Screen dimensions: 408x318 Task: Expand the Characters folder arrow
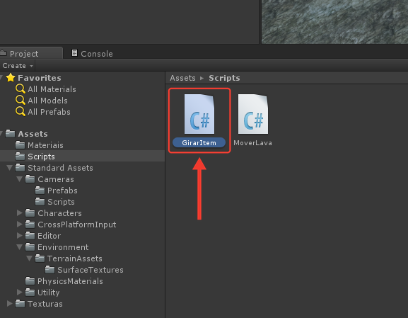[x=20, y=212]
